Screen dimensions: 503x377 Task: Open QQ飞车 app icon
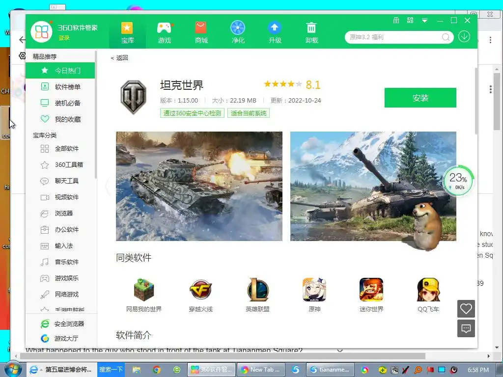point(428,290)
